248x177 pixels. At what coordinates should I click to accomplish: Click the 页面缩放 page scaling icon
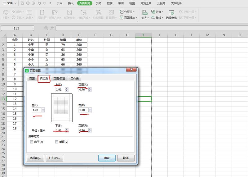pos(122,17)
